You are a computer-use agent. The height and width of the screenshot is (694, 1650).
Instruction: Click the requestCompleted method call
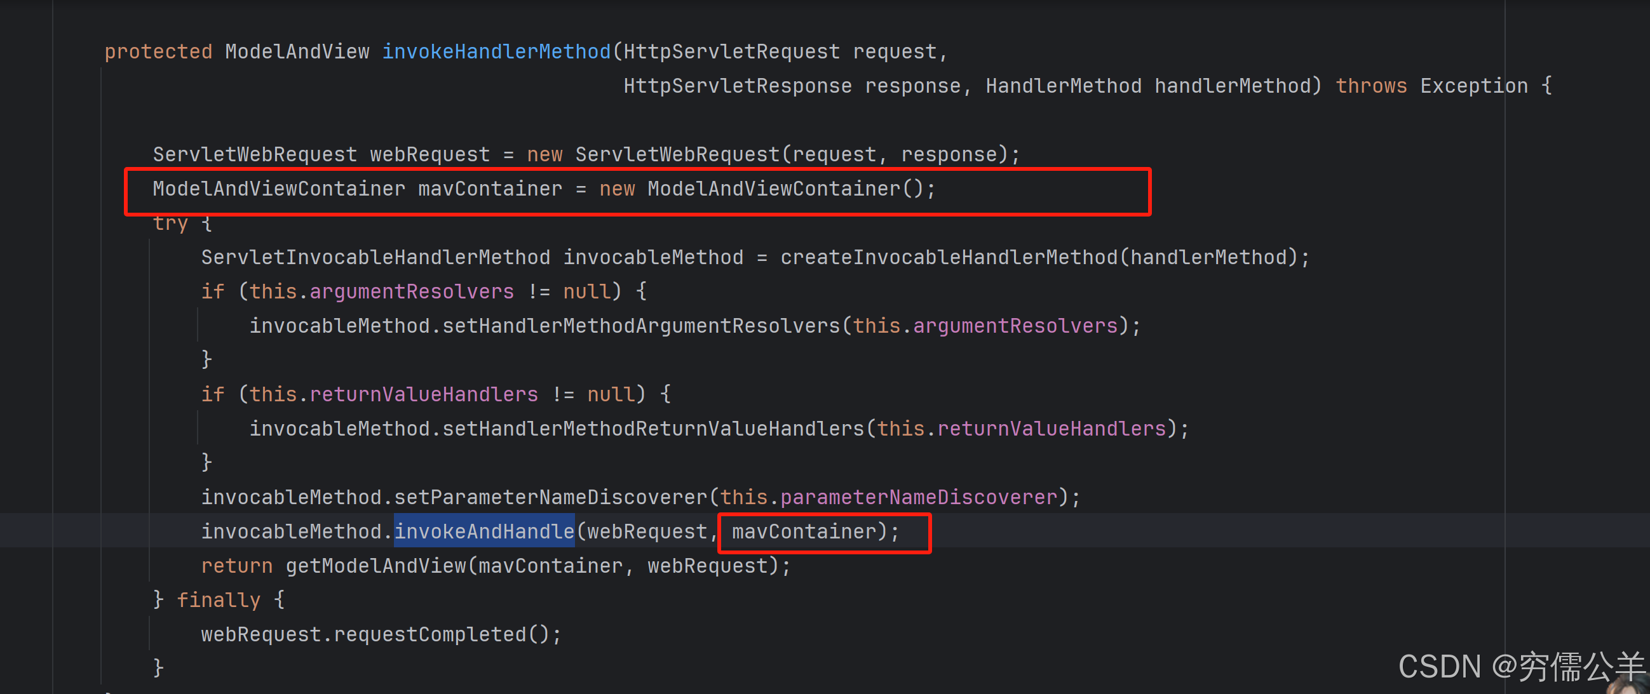(x=429, y=634)
